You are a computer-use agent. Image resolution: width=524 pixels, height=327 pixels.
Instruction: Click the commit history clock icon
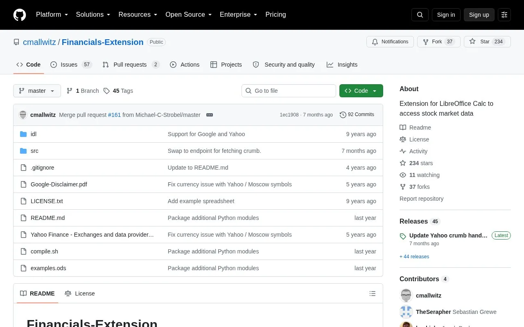[x=343, y=115]
